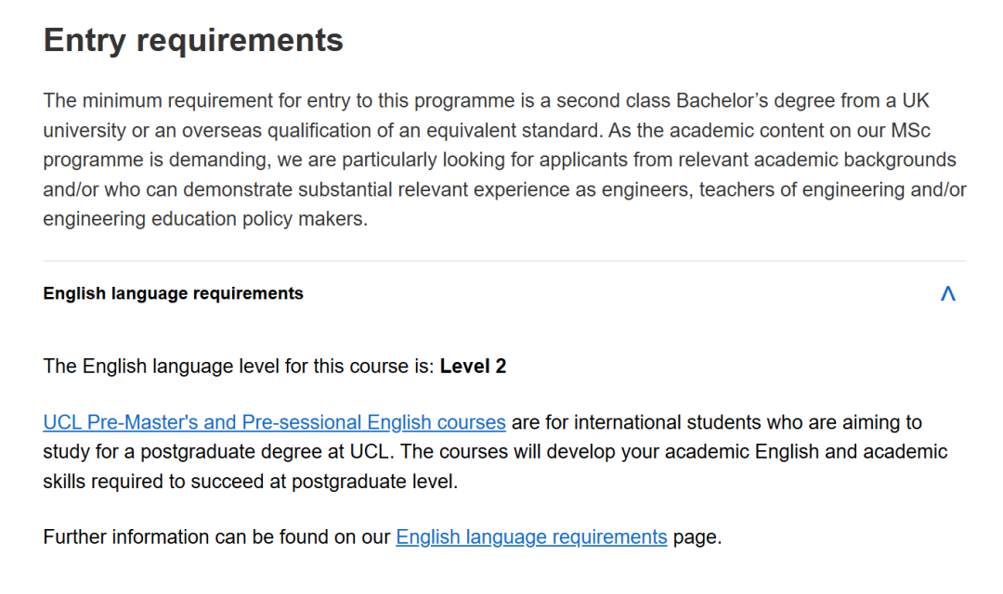Image resolution: width=1003 pixels, height=594 pixels.
Task: Collapse the English language requirements chevron
Action: point(947,294)
